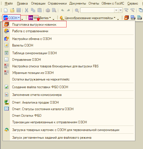The height and width of the screenshot is (149, 143).
Task: Clear the search box with X button
Action: click(x=121, y=10)
